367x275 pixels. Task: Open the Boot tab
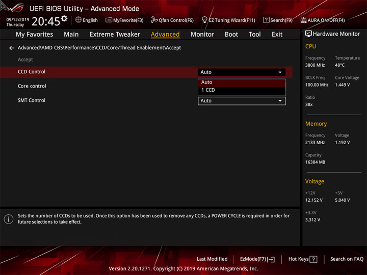[x=231, y=35]
